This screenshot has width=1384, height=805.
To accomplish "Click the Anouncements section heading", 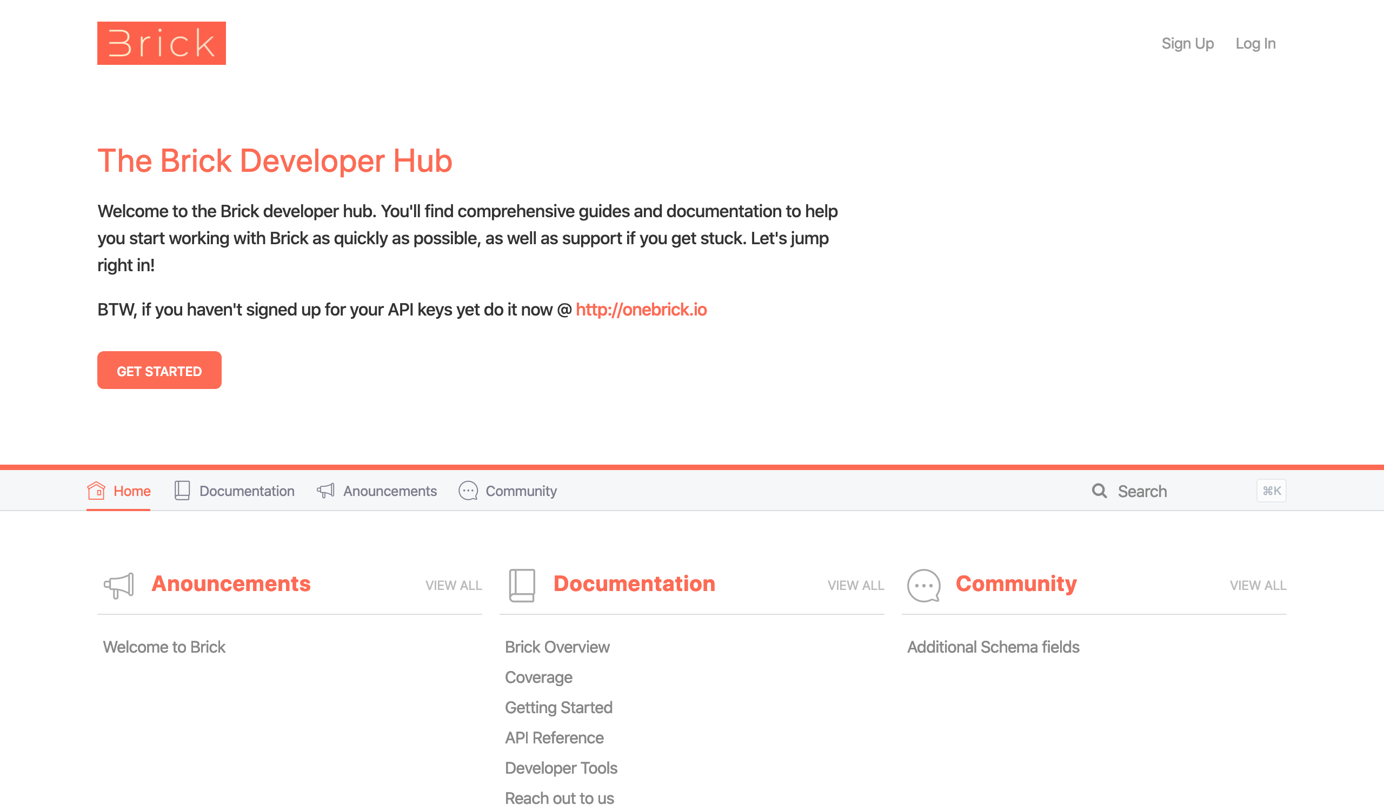I will pos(231,584).
